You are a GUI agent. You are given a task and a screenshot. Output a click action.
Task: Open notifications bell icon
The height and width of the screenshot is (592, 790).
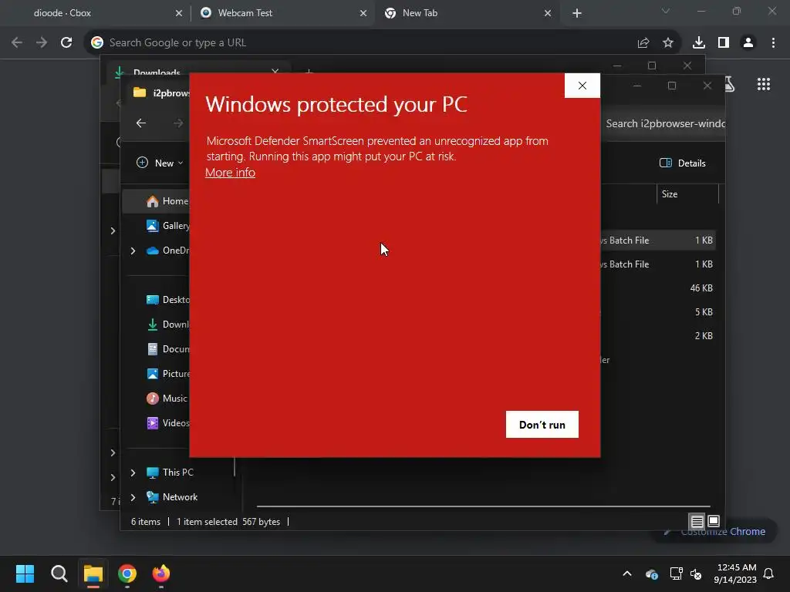(768, 573)
